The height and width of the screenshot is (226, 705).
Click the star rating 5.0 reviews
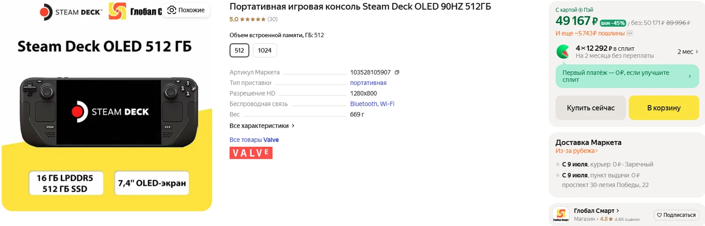click(253, 19)
